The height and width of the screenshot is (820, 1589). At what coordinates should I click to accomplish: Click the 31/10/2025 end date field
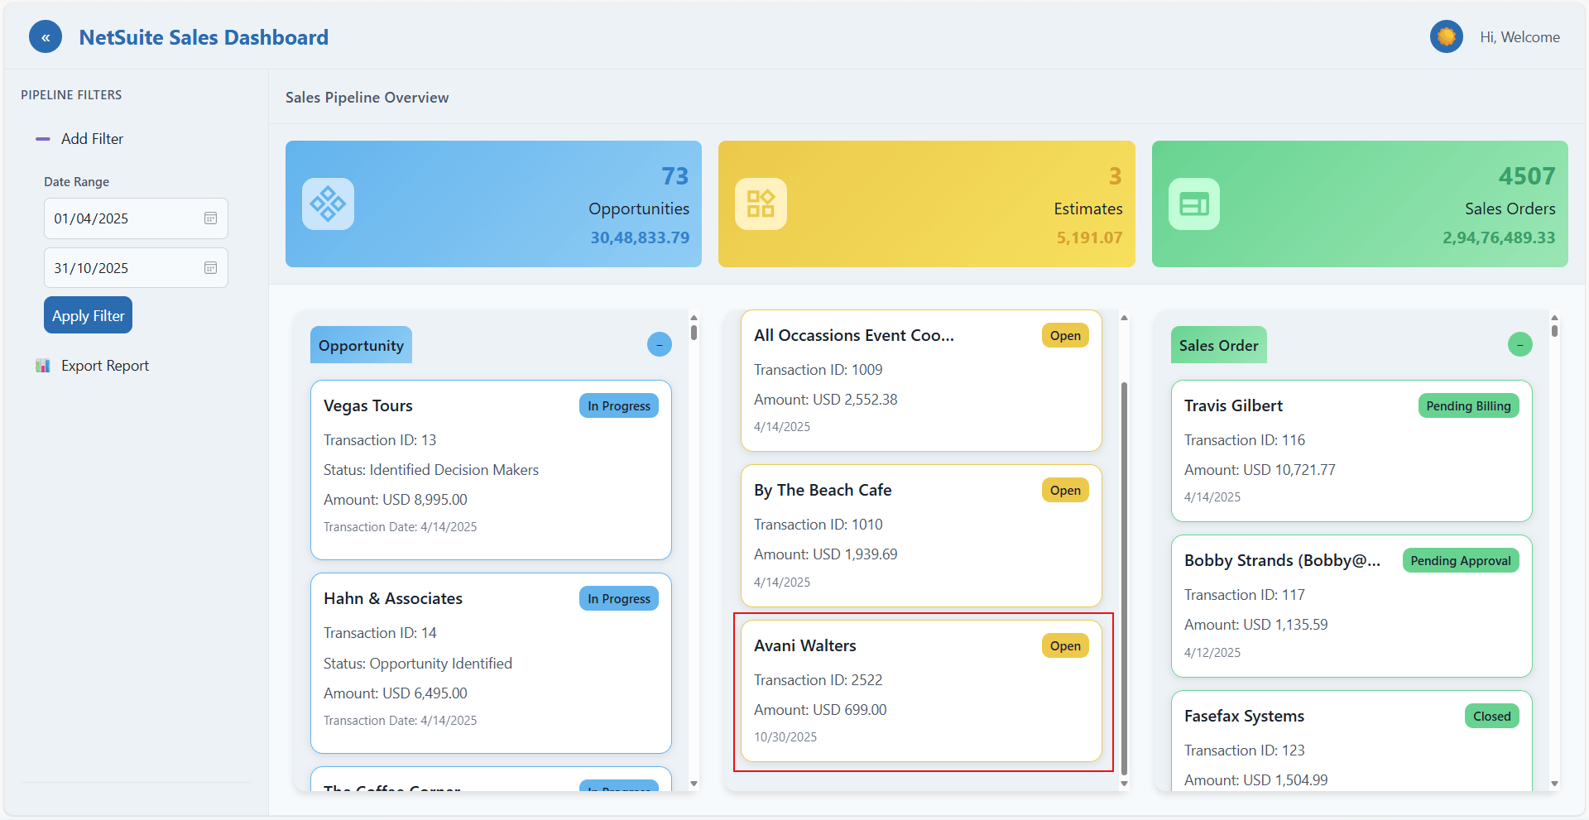(124, 268)
